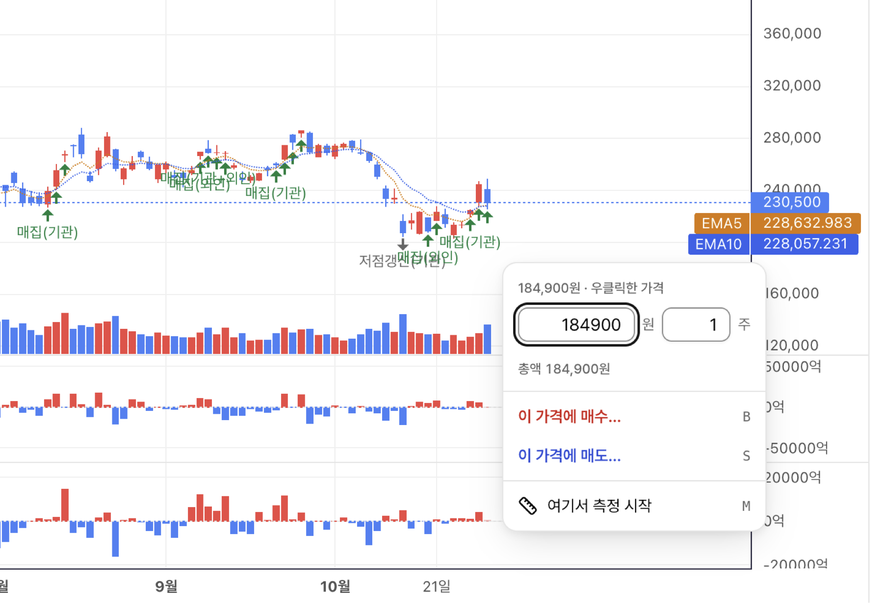This screenshot has width=883, height=616.
Task: Click the 10월 date axis label
Action: (335, 586)
